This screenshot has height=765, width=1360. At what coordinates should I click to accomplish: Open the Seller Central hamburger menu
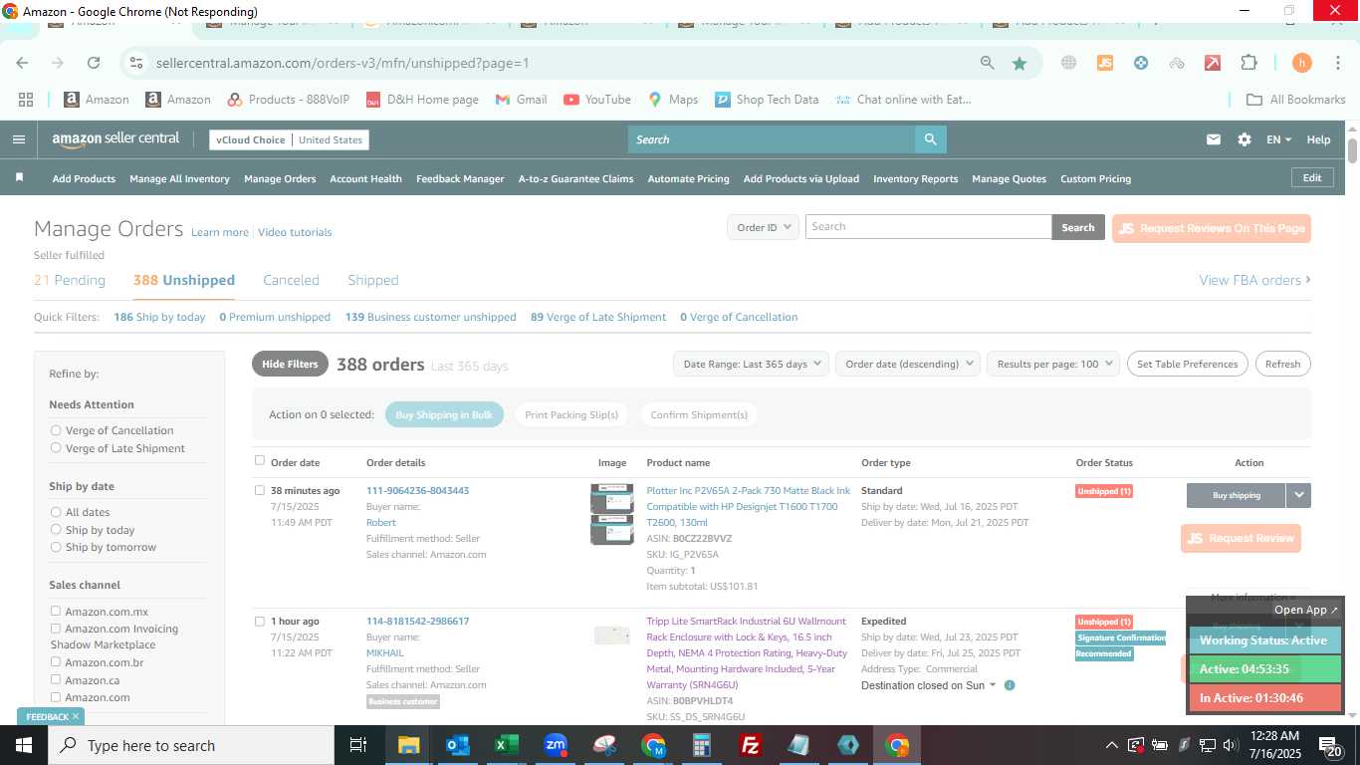coord(18,139)
